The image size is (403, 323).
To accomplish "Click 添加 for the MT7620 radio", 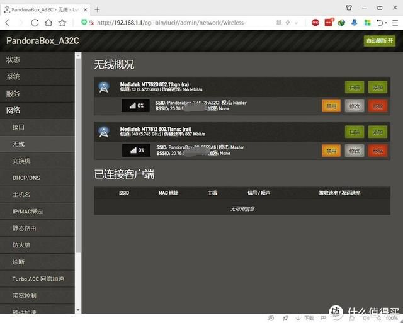I will (378, 87).
